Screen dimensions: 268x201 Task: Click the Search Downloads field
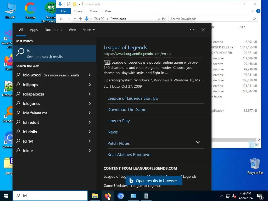coord(213,19)
